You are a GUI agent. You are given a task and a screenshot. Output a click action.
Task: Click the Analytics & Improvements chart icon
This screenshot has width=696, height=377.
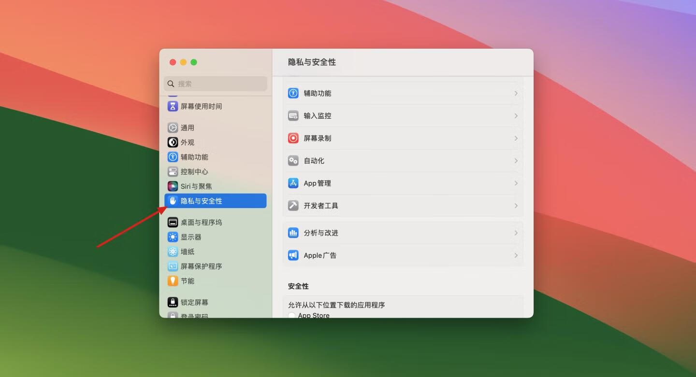click(293, 233)
